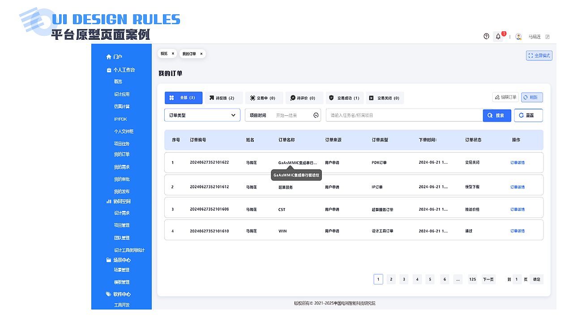Open 项目任务 in the sidebar
573x322 pixels.
(x=122, y=144)
